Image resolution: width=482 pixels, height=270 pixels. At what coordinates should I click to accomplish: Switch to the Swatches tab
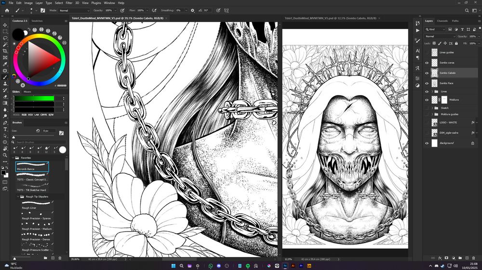coord(37,21)
